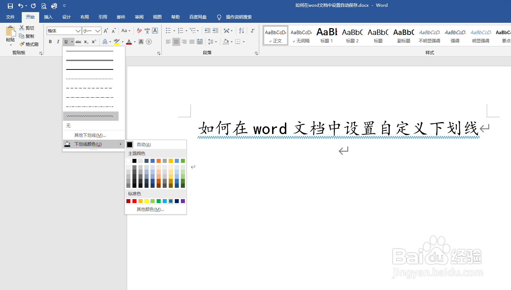Enable justify paragraph alignment

(x=192, y=42)
